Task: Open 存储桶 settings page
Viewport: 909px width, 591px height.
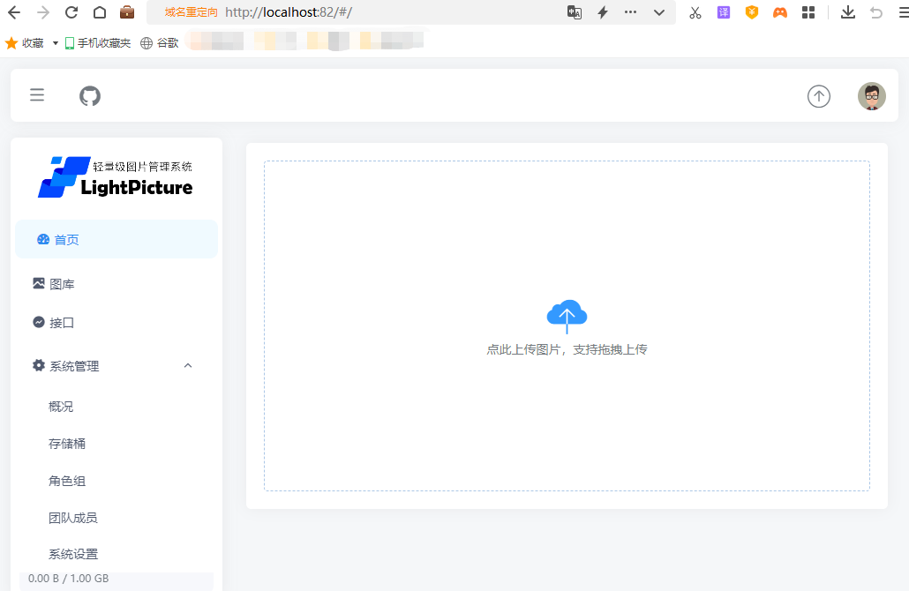Action: (67, 444)
